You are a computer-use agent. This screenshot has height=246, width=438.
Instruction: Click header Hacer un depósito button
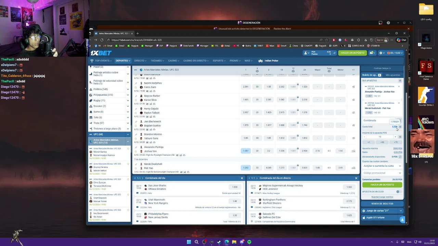[352, 53]
